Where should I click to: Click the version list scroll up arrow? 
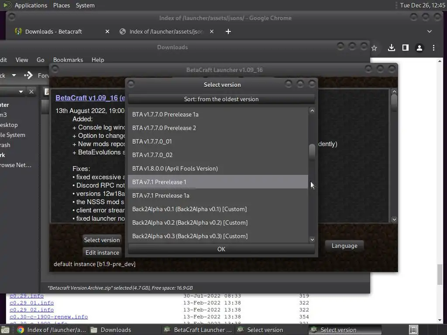pyautogui.click(x=312, y=111)
